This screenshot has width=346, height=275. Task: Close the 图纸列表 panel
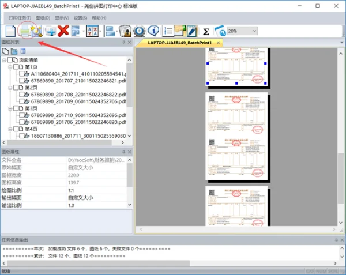click(x=130, y=42)
